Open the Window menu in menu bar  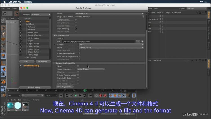28,2
